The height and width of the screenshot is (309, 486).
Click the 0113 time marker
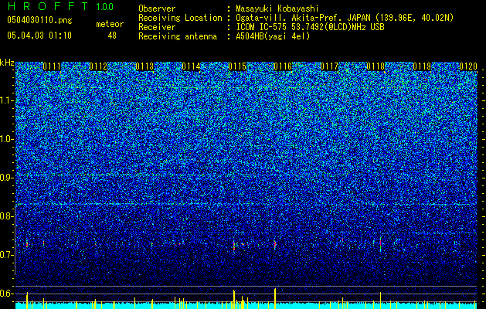tap(144, 66)
